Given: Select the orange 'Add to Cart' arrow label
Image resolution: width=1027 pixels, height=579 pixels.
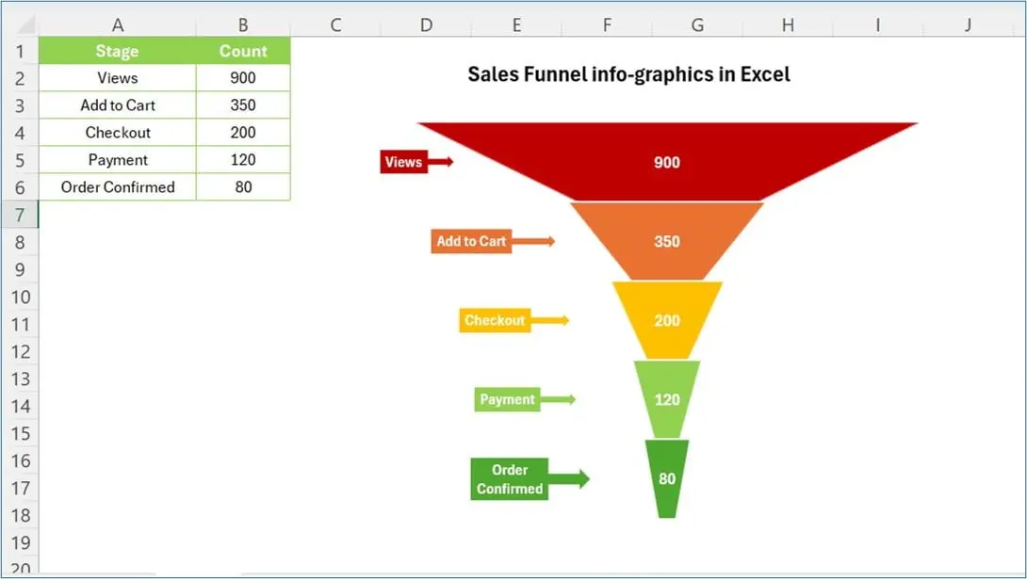Looking at the screenshot, I should point(493,241).
